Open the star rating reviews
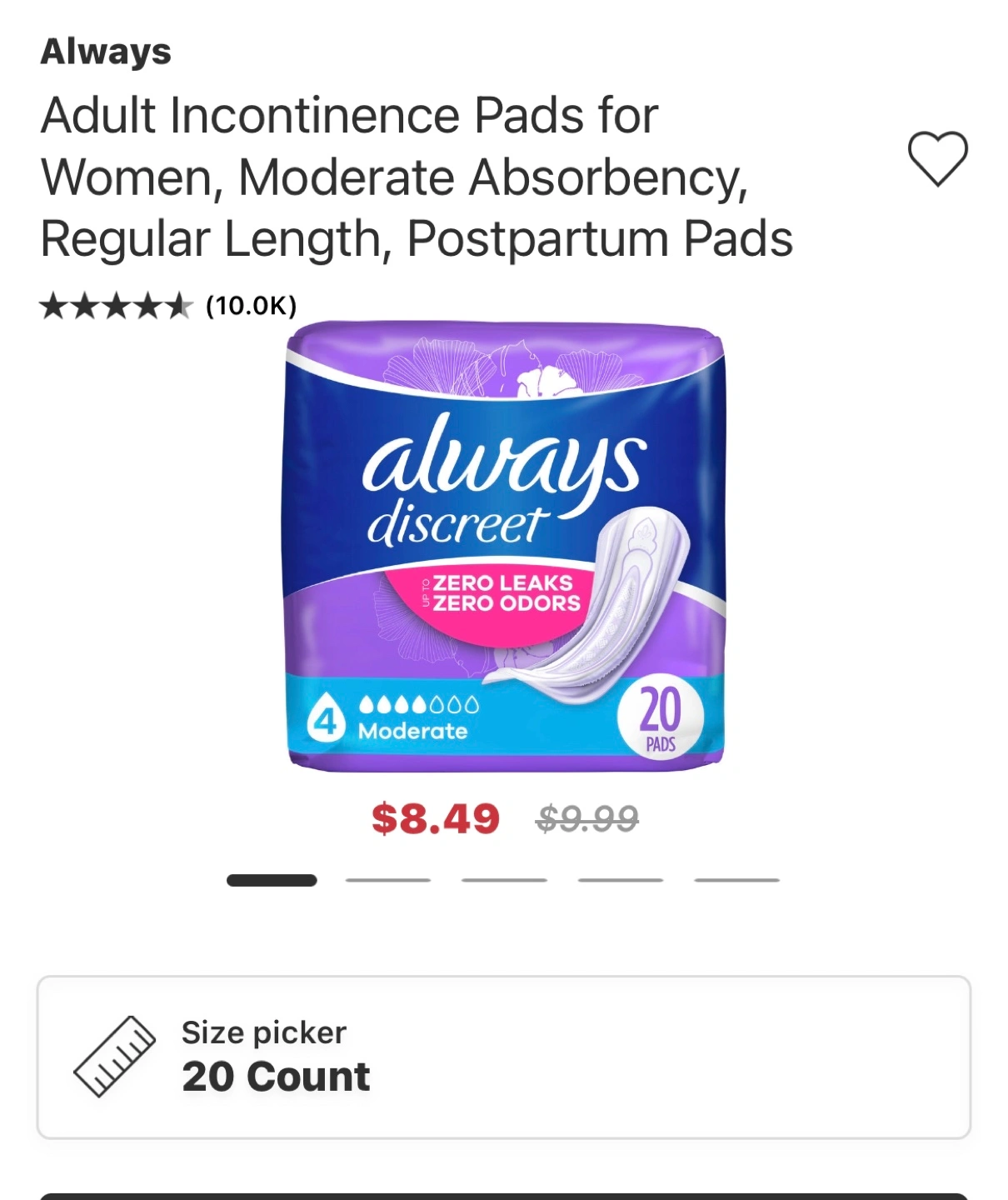The width and height of the screenshot is (1008, 1200). click(116, 306)
